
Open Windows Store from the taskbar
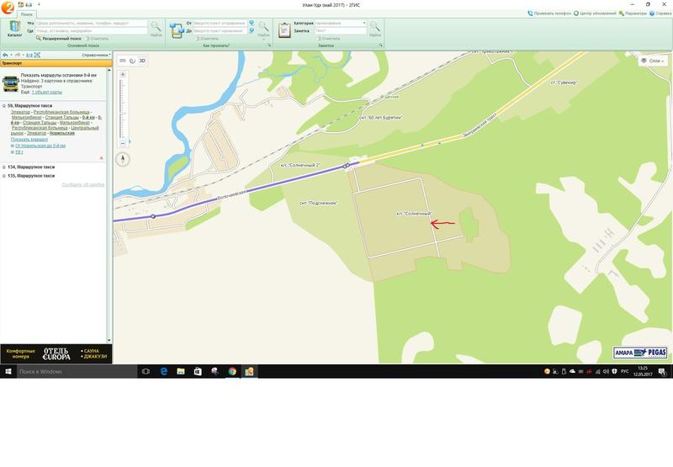(x=198, y=372)
